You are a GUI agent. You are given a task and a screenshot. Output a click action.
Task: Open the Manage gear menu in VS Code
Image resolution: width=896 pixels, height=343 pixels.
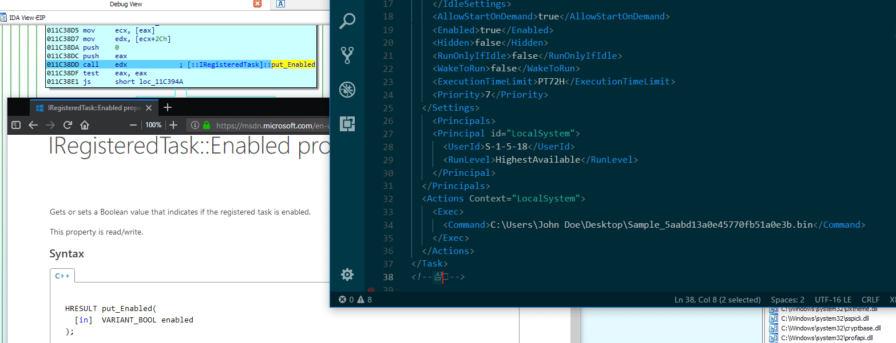coord(347,275)
